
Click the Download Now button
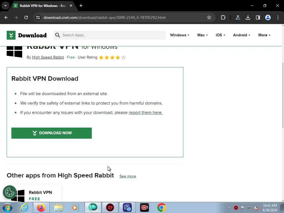51,133
